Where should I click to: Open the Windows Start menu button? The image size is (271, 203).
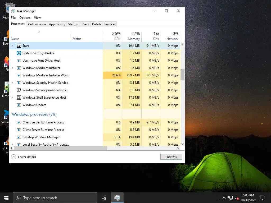tap(6, 198)
